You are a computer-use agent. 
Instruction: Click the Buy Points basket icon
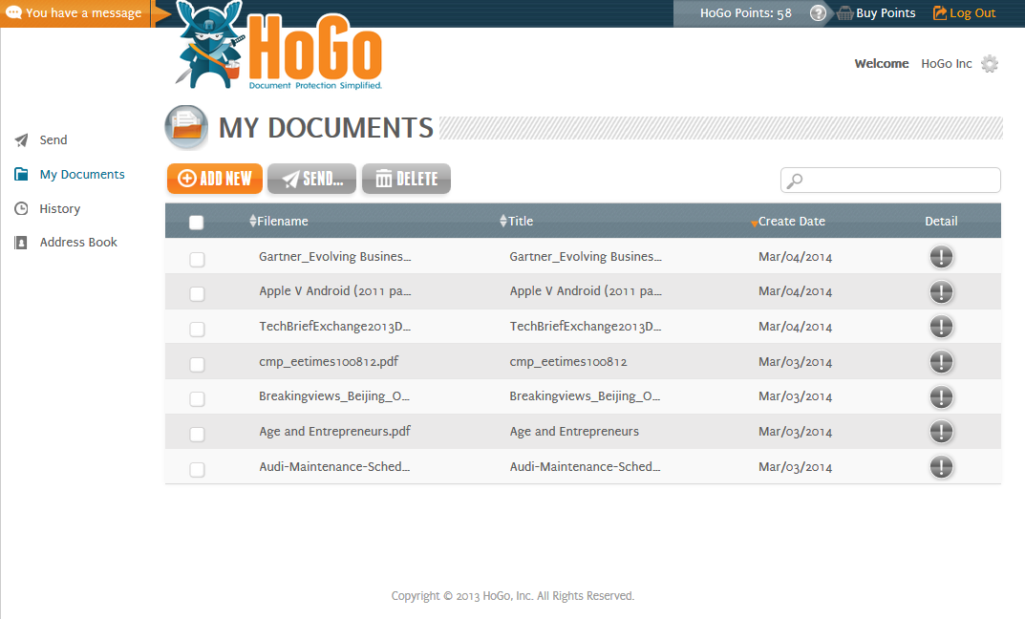pyautogui.click(x=844, y=13)
